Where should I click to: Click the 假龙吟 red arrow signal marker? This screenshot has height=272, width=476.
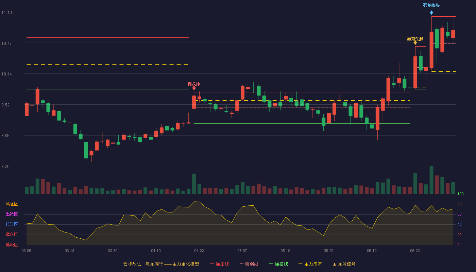click(194, 88)
